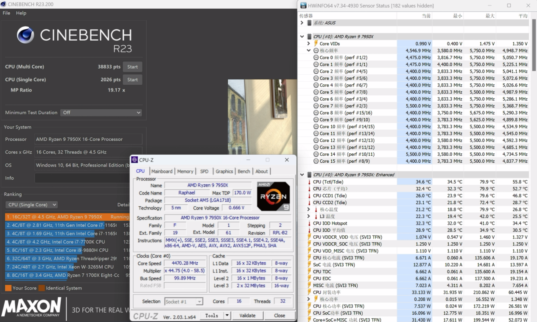Screen dimensions: 537x322
Task: Start the CPU (Multi Core) test
Action: pyautogui.click(x=132, y=67)
